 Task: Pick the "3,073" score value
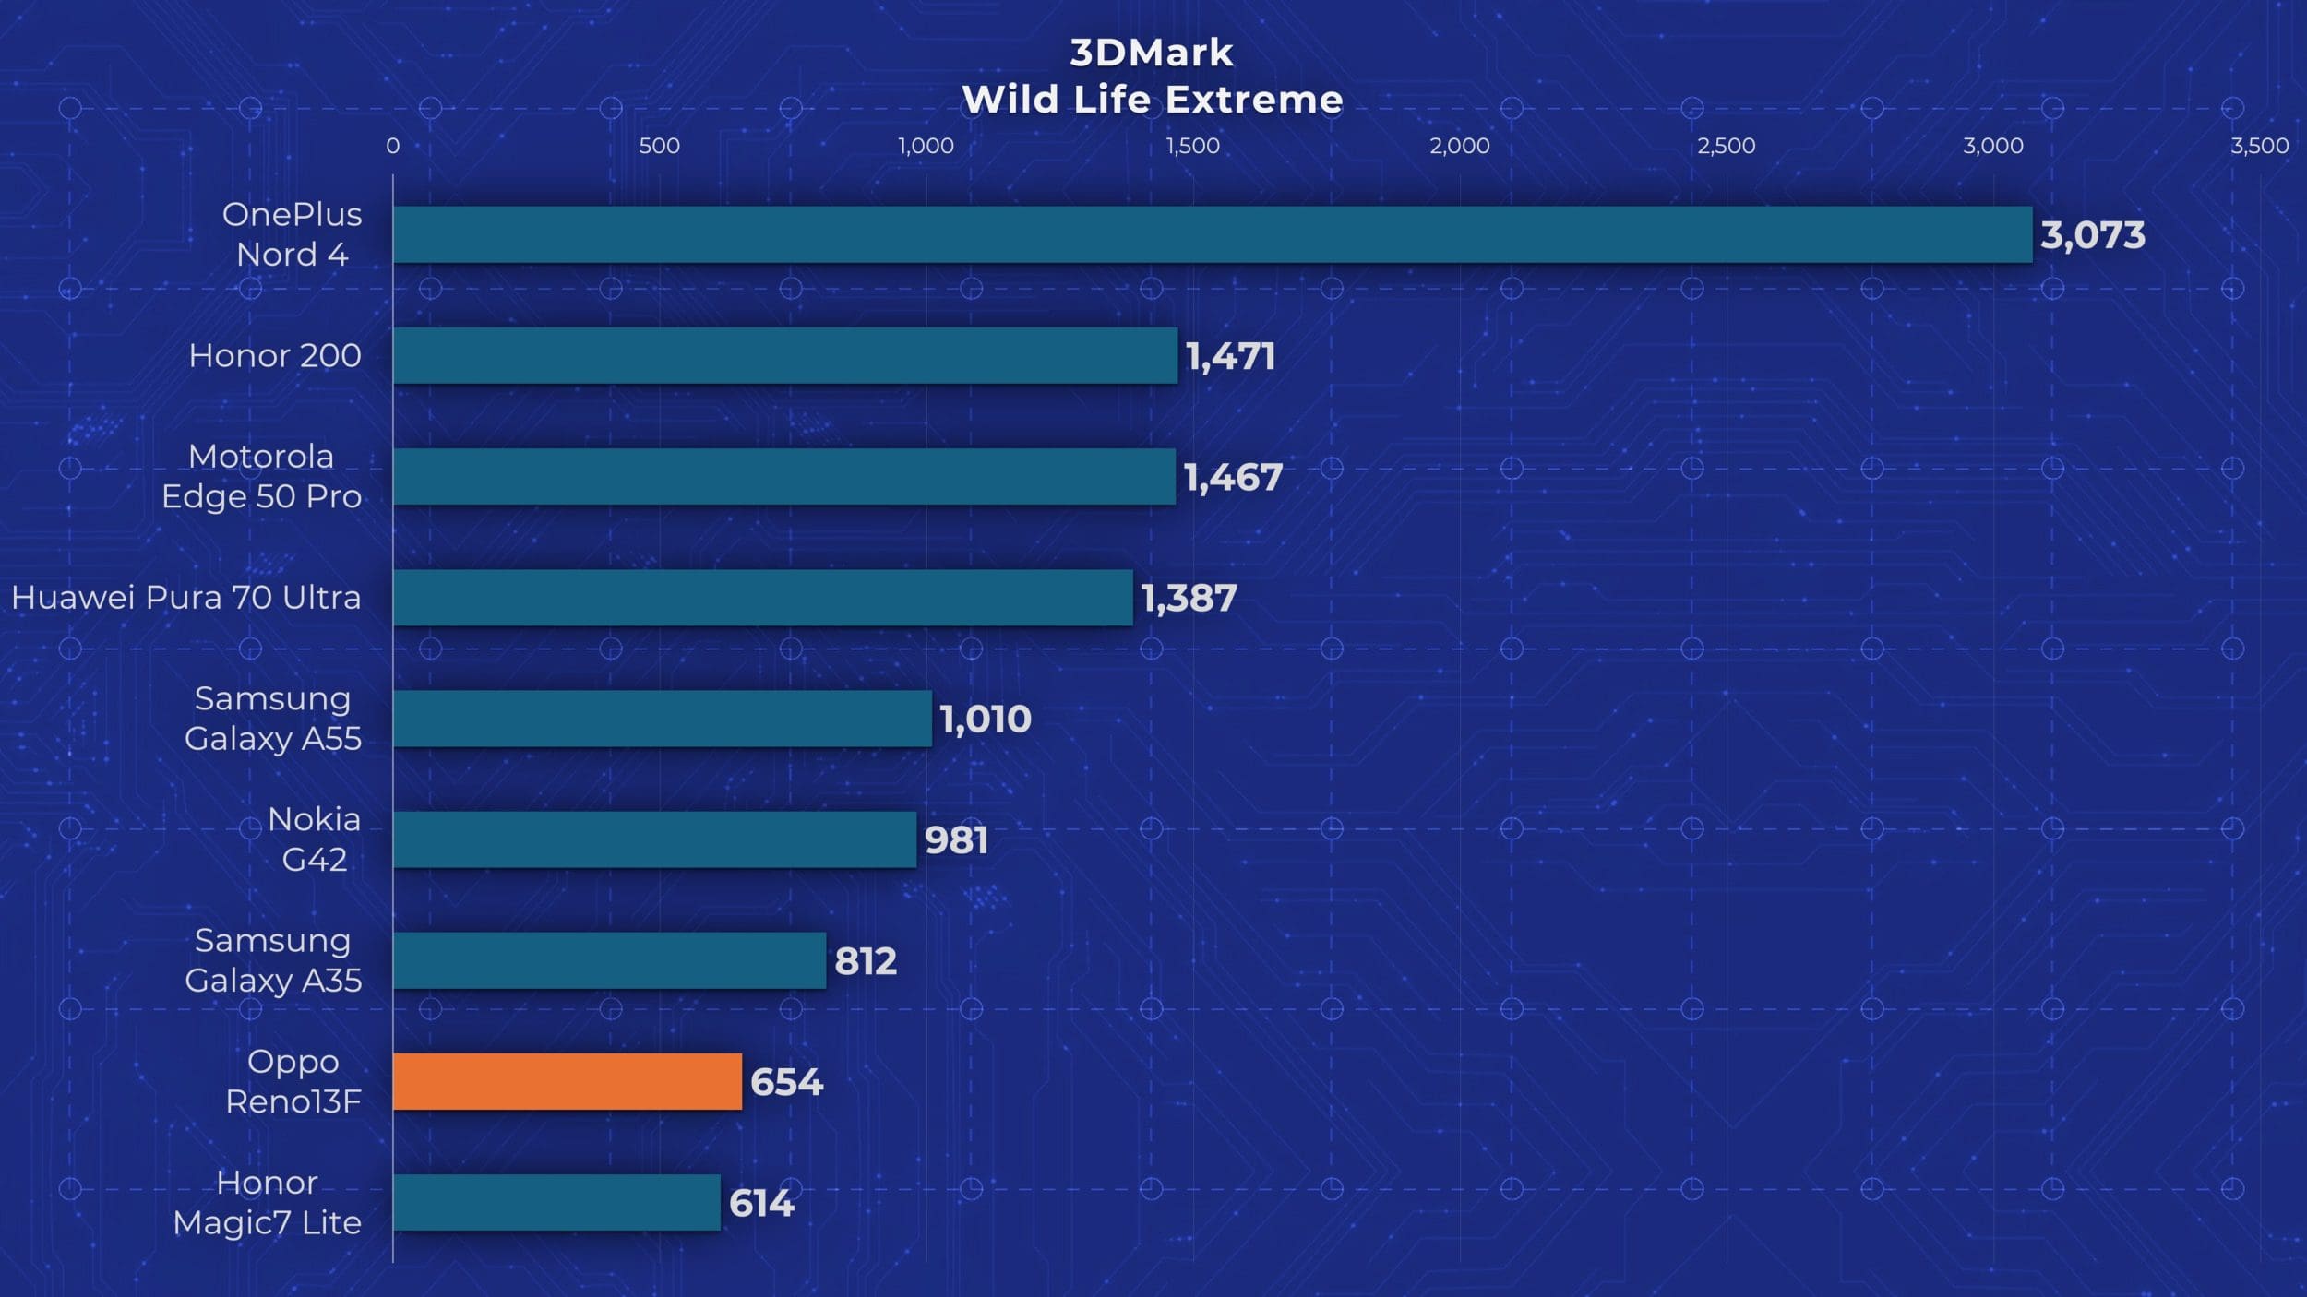pyautogui.click(x=2093, y=235)
